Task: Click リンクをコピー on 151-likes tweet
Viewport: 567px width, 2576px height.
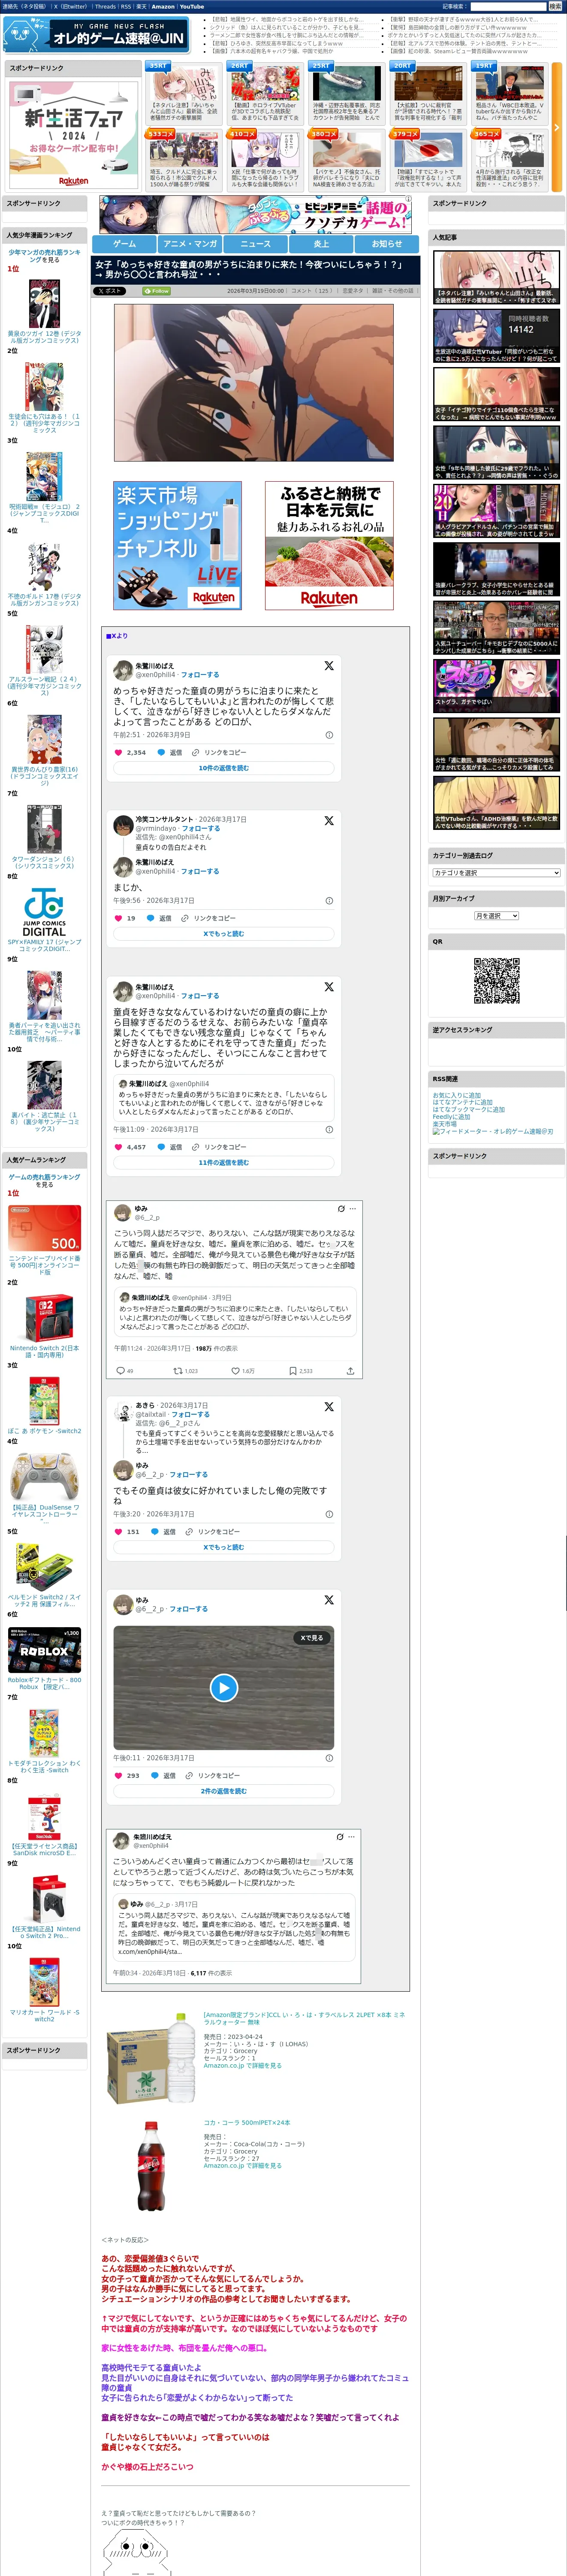Action: [x=219, y=1532]
